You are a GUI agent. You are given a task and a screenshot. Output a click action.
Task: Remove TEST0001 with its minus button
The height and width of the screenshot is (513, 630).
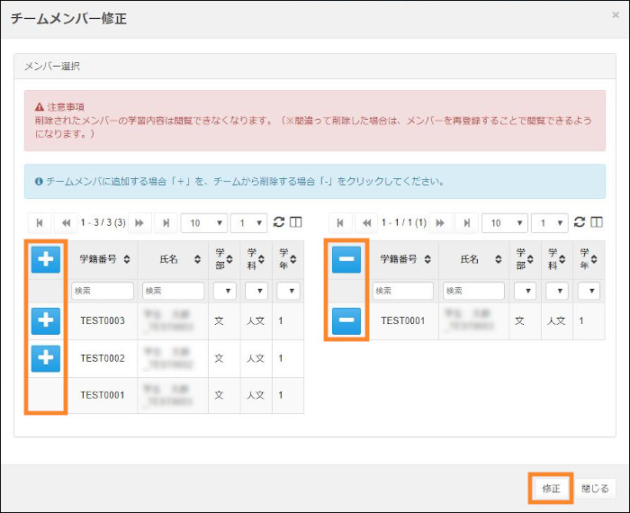tap(346, 320)
